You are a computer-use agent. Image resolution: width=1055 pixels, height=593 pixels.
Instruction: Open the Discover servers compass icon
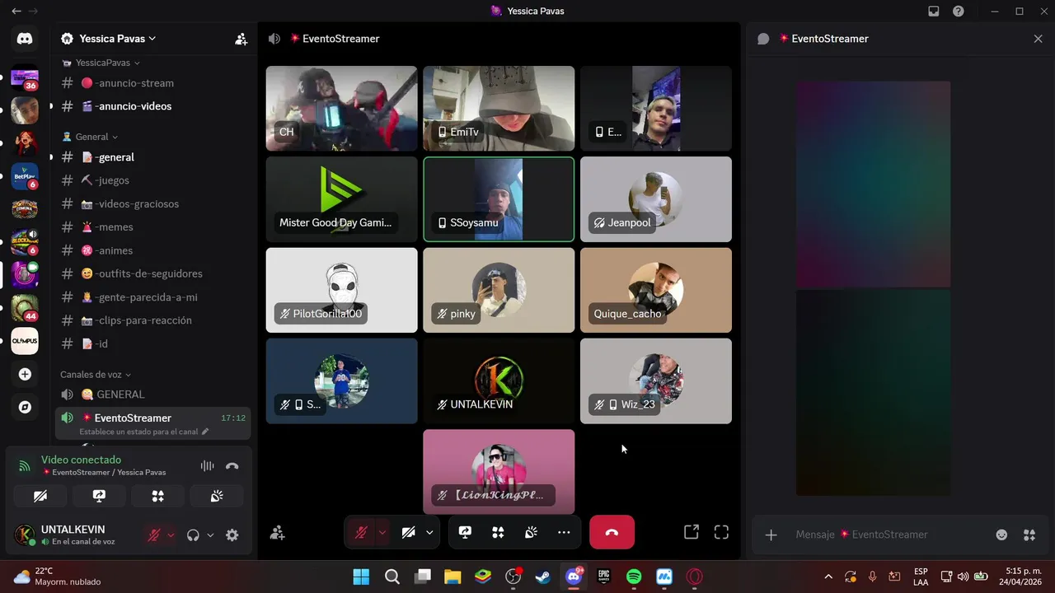[25, 407]
